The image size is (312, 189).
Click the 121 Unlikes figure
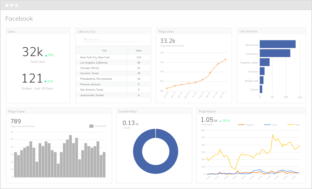tap(32, 78)
